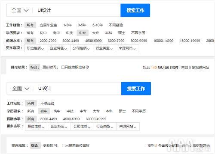Tick lower 只搜索职位名称 checkbox
Image resolution: width=215 pixels, height=154 pixels.
click(x=64, y=145)
